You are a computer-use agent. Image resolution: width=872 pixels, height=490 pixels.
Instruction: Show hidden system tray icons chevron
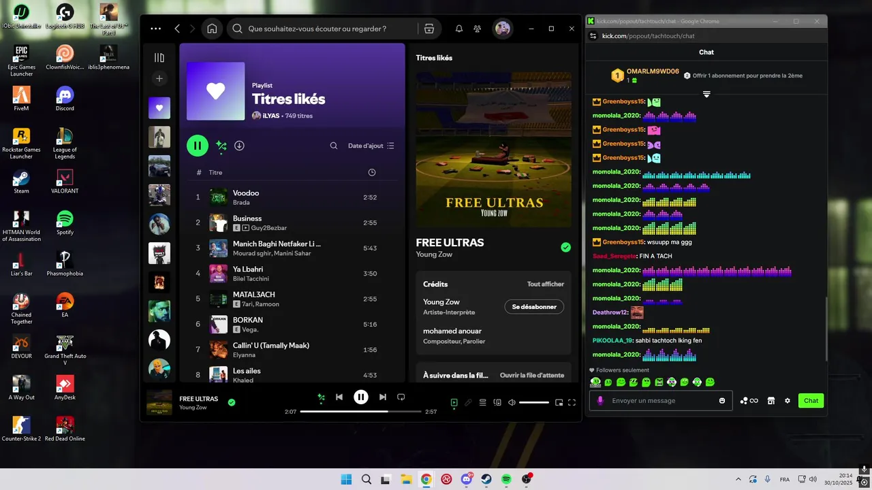pyautogui.click(x=738, y=479)
